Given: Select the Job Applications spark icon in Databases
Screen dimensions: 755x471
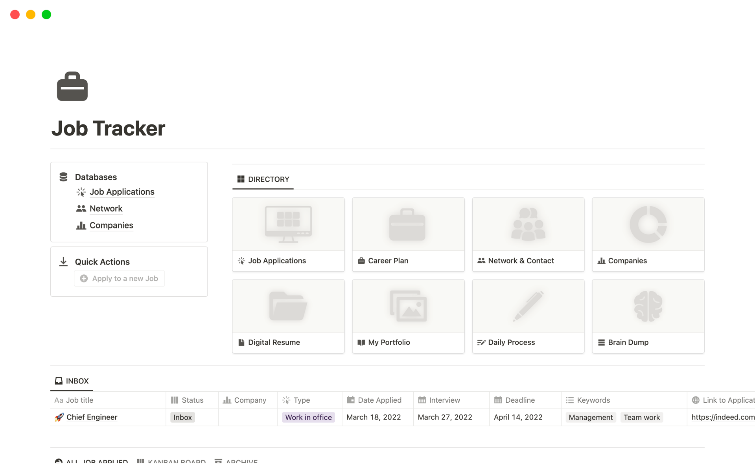Looking at the screenshot, I should click(x=81, y=192).
